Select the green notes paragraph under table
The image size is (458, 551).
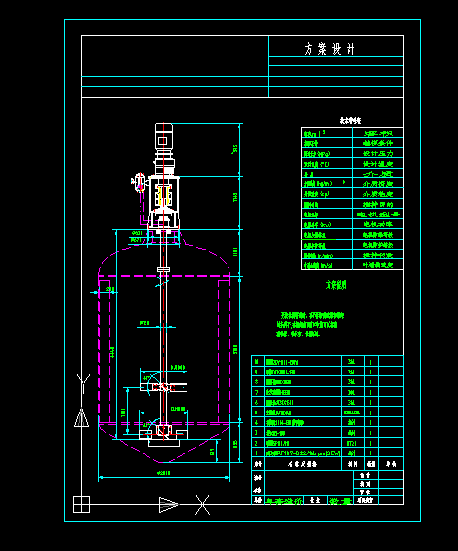pos(311,325)
